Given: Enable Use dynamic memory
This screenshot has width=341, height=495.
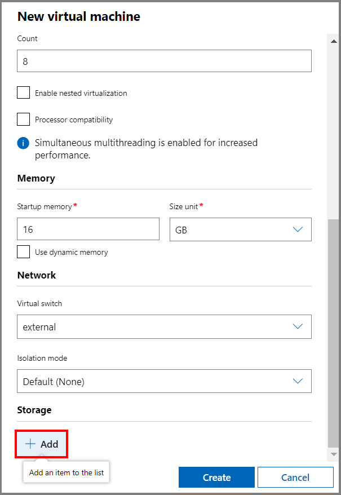Looking at the screenshot, I should click(x=23, y=251).
